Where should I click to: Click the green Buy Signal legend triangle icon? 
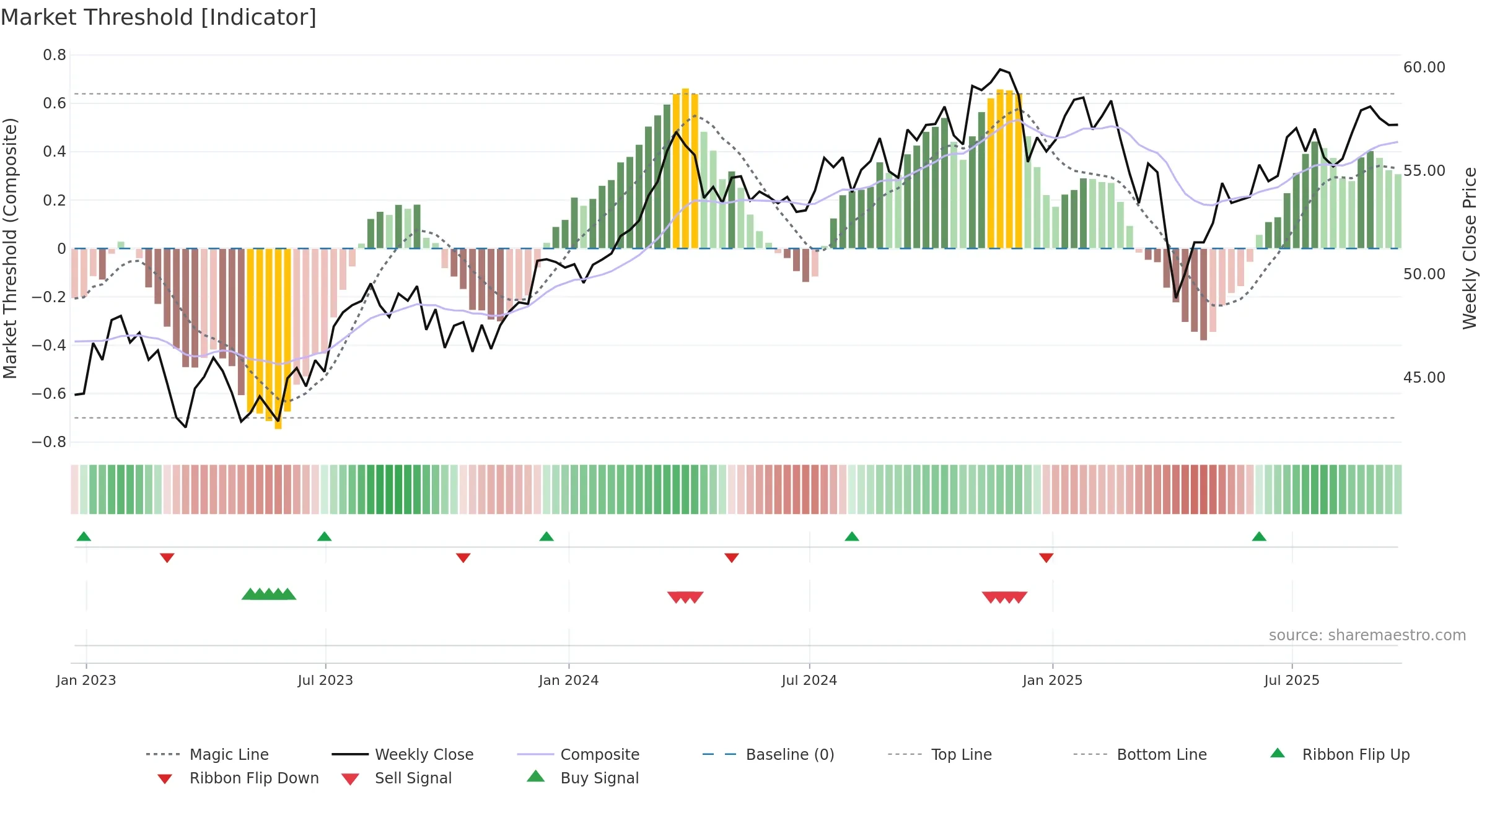535,776
